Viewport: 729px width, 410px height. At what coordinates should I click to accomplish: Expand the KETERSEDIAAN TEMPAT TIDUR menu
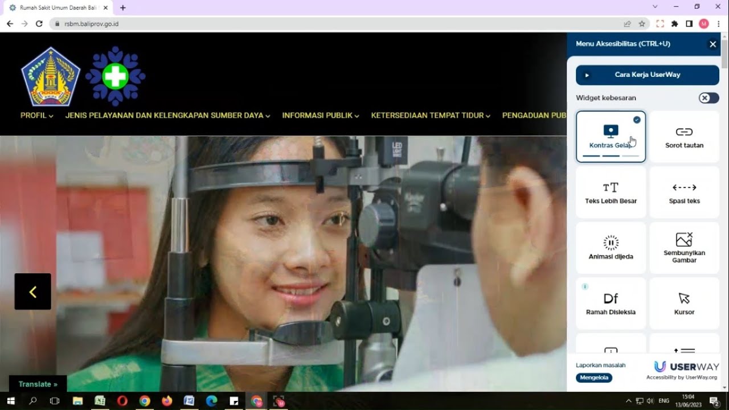pyautogui.click(x=431, y=116)
